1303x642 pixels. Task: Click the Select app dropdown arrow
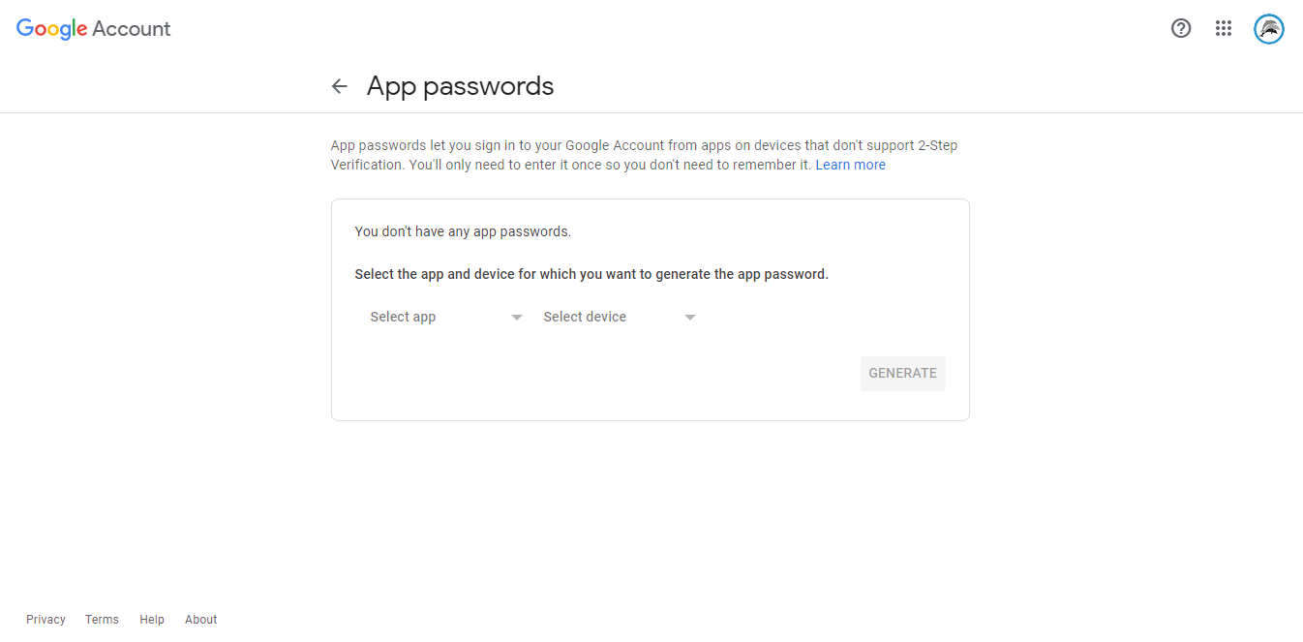click(517, 318)
